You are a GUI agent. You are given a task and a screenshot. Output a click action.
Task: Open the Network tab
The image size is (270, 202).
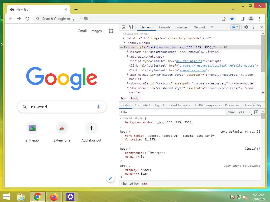[200, 27]
